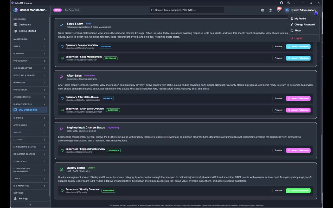Expand the Inventory sidebar section

(x=29, y=83)
